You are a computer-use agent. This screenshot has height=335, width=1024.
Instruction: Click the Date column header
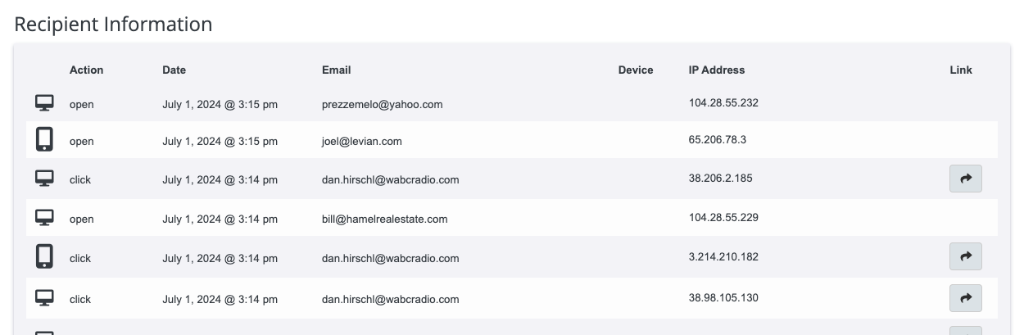pos(174,70)
